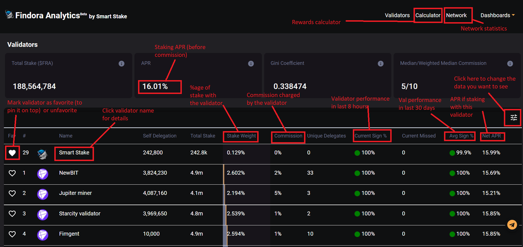Sort by Unique Delegates column
Screen dimensions: 523x247
point(326,136)
